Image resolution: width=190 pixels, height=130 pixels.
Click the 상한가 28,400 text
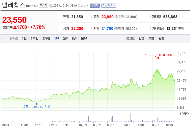126,17
